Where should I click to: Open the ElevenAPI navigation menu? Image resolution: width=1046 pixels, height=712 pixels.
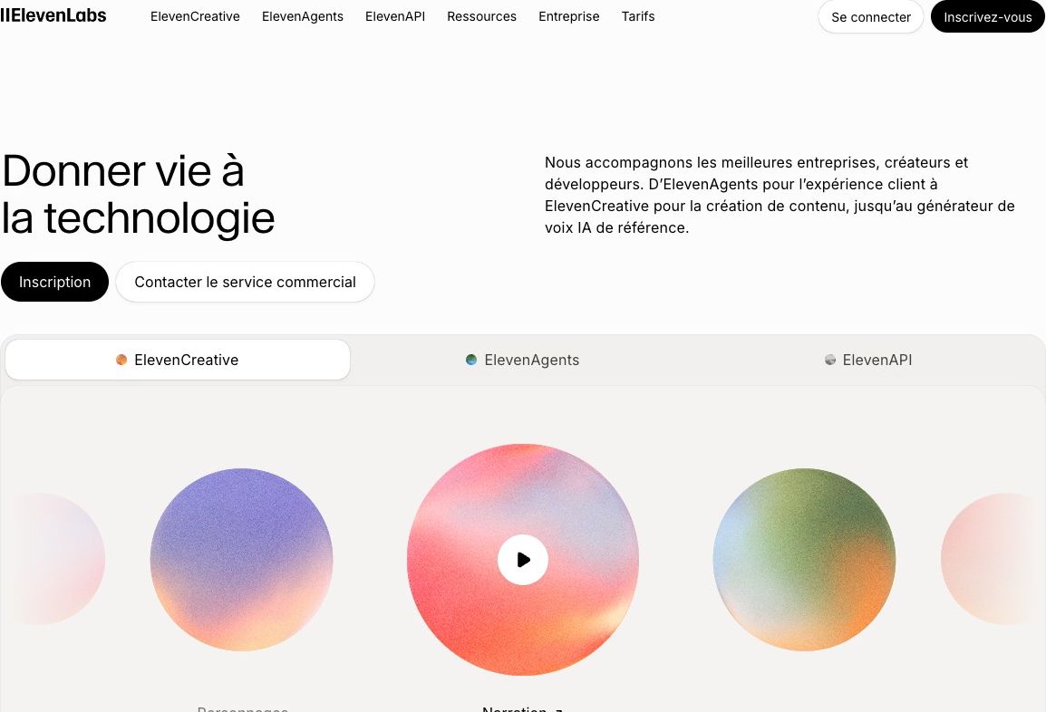[x=395, y=16]
